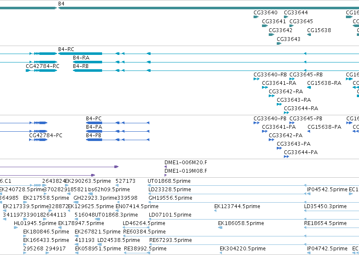Click the CG15638 gene label
The height and width of the screenshot is (255, 359).
tap(319, 30)
